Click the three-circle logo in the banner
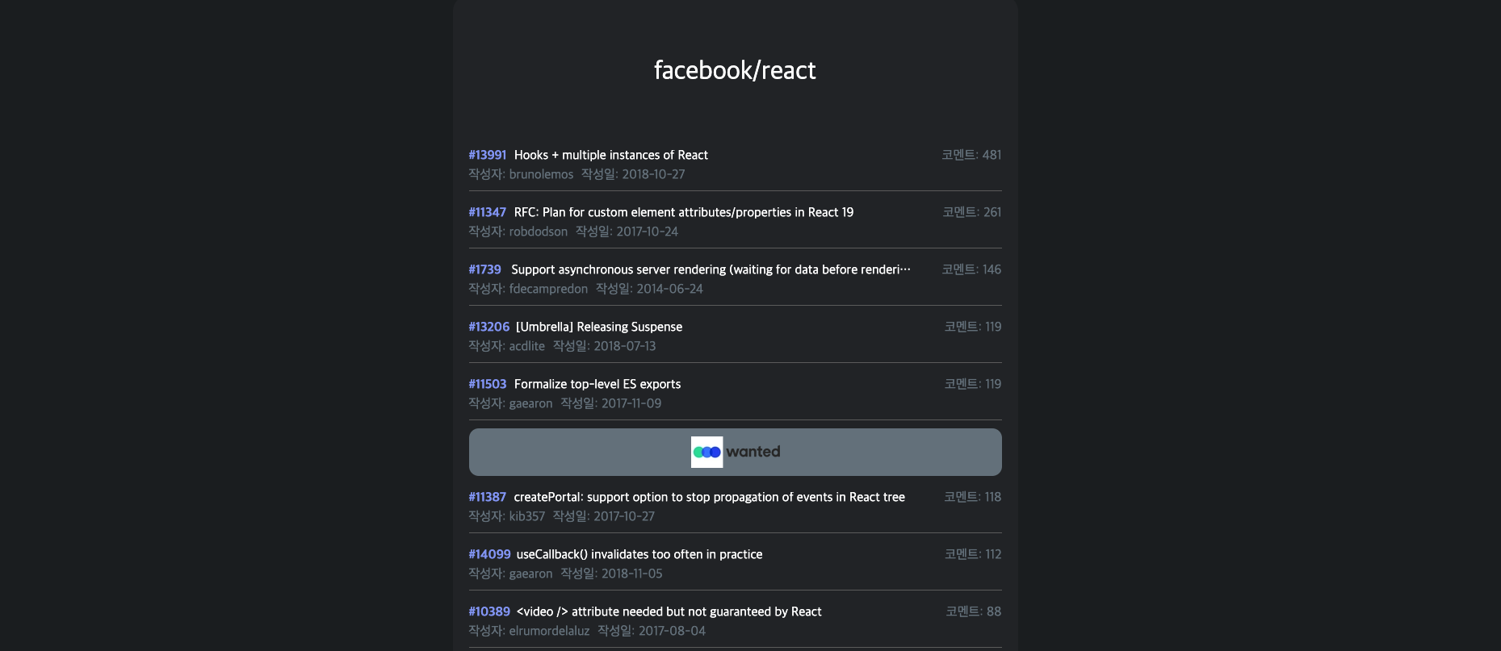Screen dimensions: 1501x651 706,452
